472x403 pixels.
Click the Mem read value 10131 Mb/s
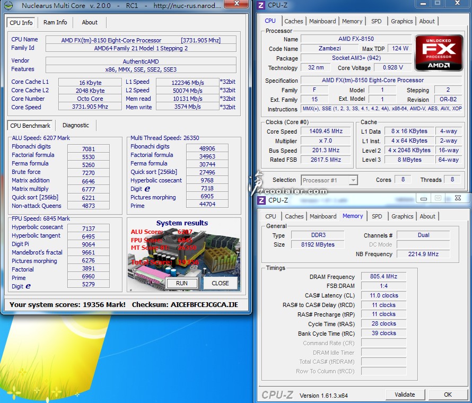188,99
